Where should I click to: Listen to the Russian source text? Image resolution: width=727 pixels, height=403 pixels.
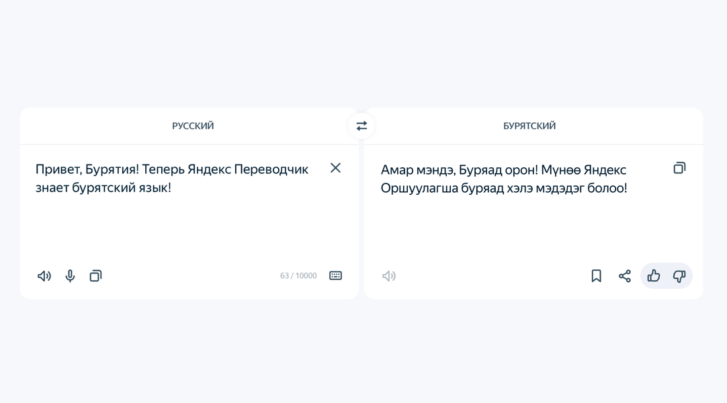pyautogui.click(x=44, y=276)
